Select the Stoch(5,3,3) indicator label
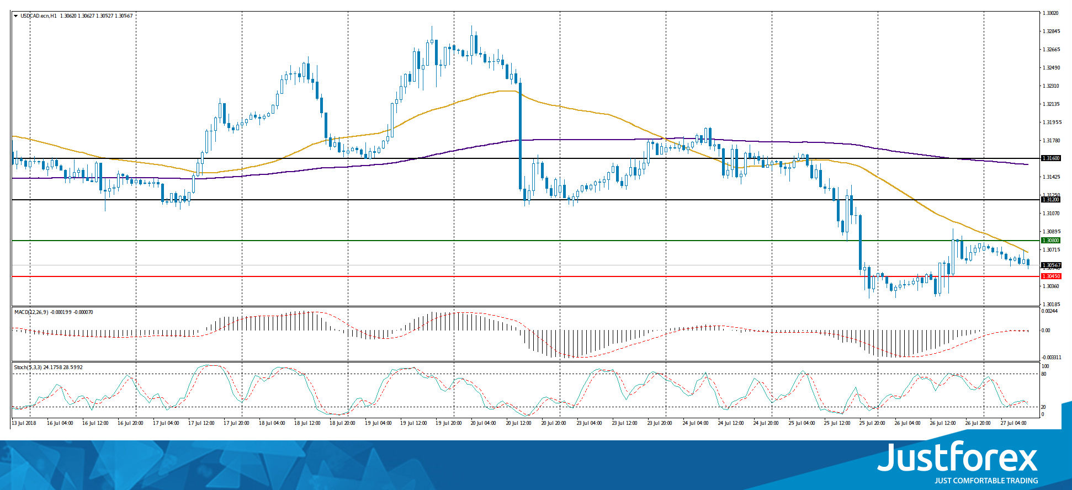The height and width of the screenshot is (490, 1072). click(x=27, y=367)
